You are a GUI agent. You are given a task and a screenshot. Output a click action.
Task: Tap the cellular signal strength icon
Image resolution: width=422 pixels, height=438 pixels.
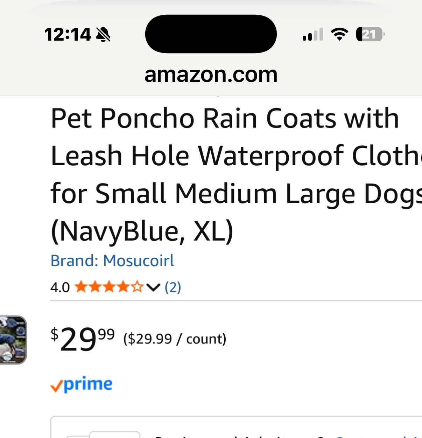[312, 35]
